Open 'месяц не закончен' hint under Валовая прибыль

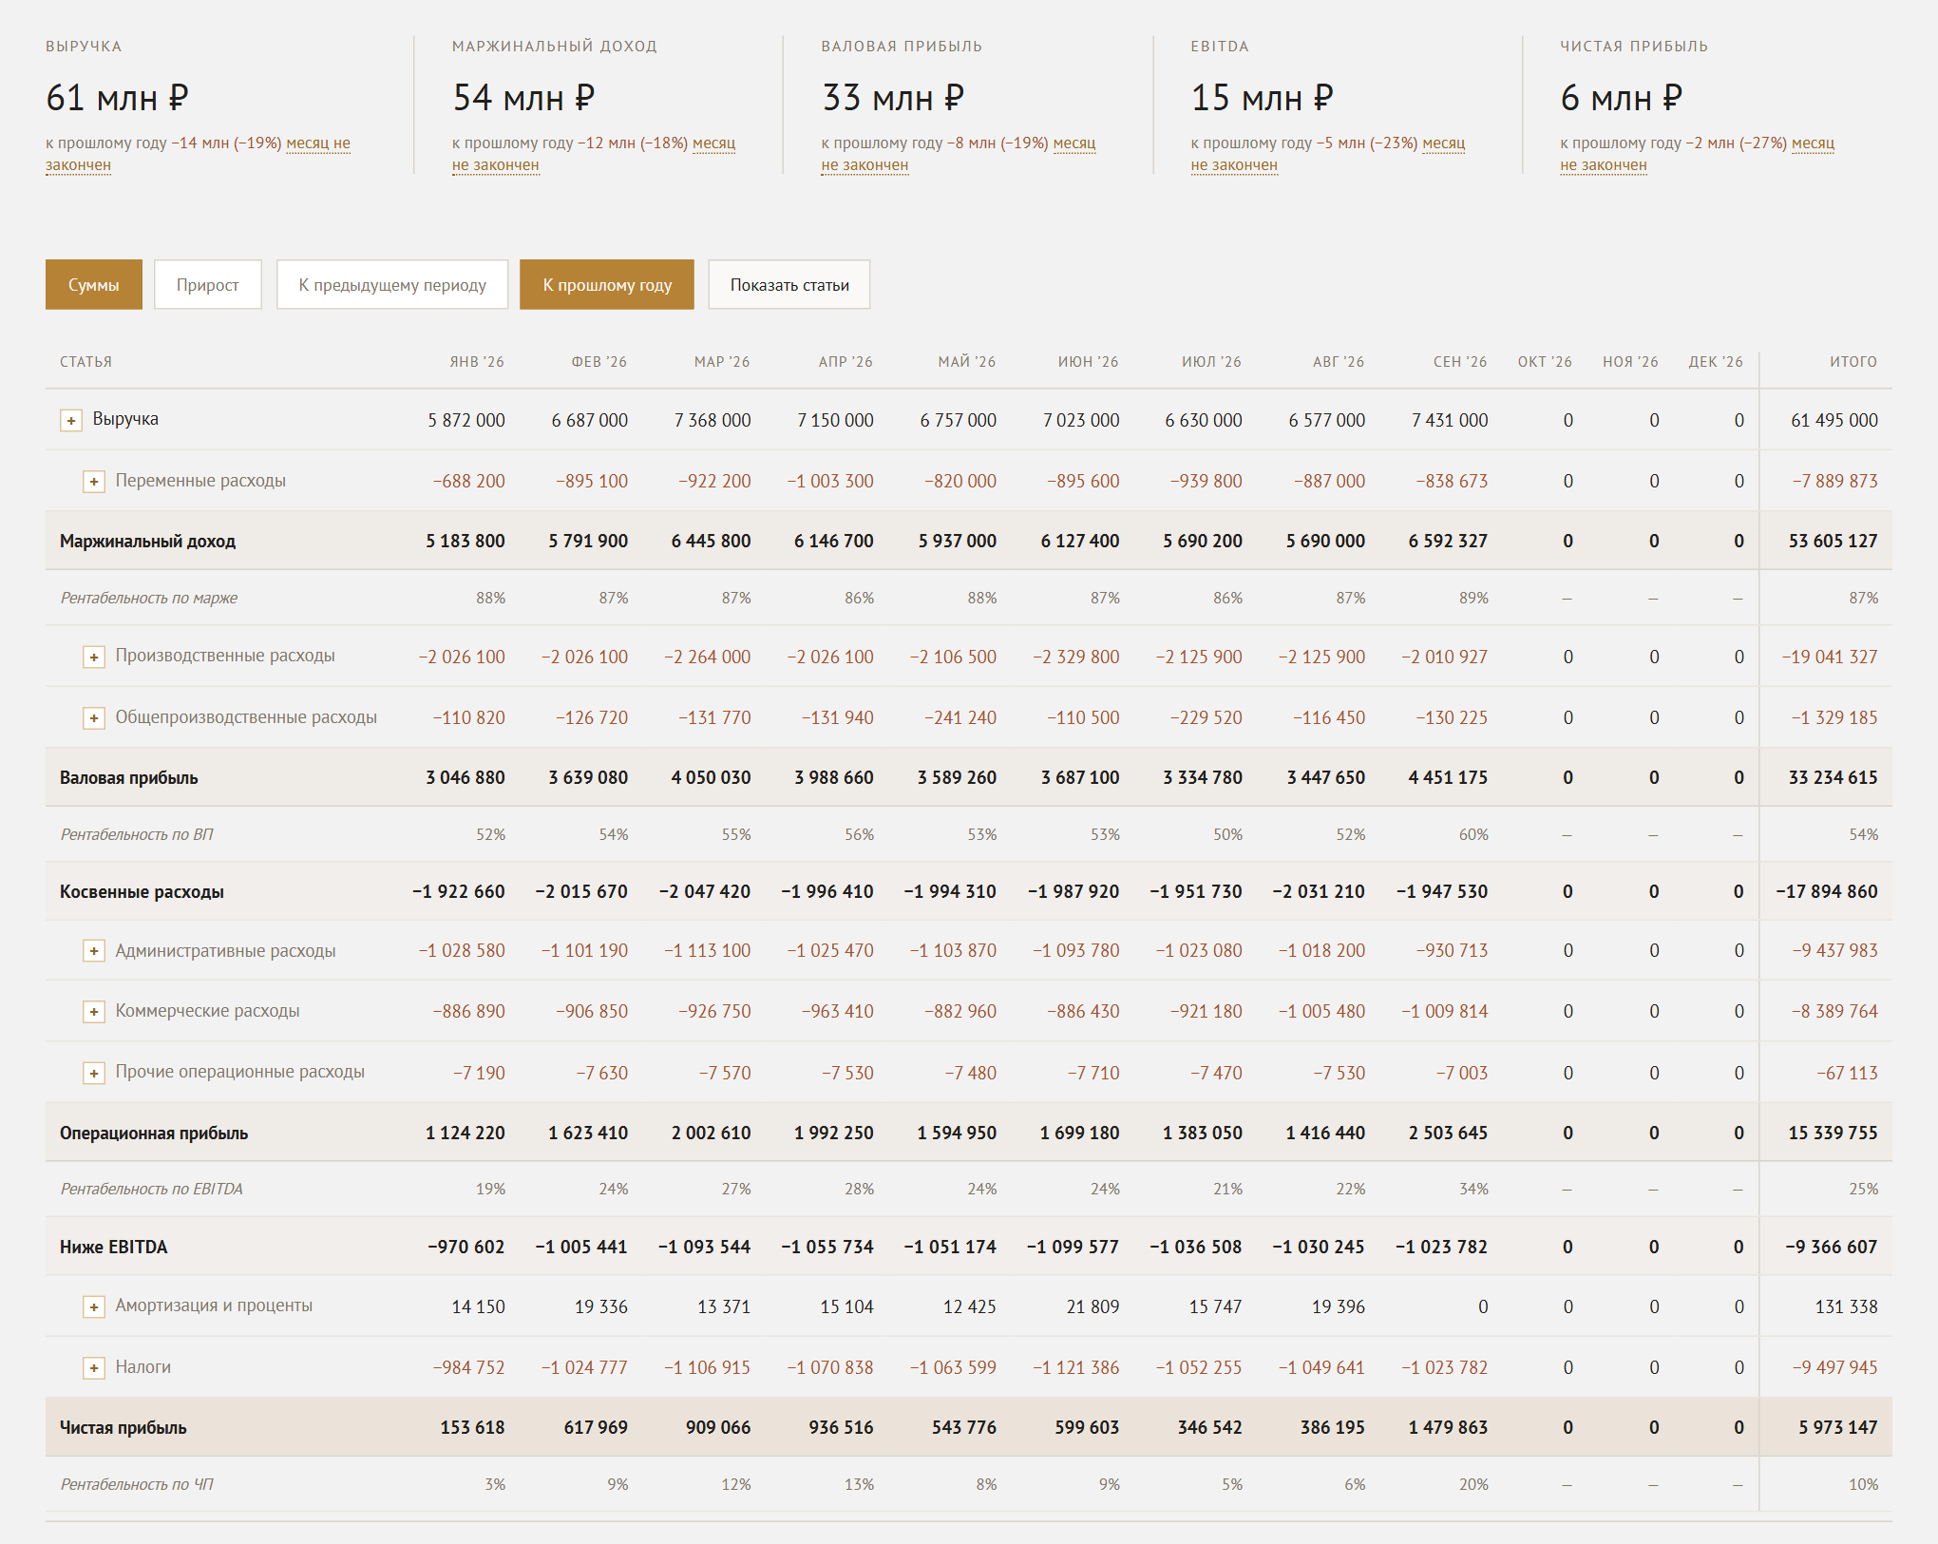pyautogui.click(x=1074, y=143)
